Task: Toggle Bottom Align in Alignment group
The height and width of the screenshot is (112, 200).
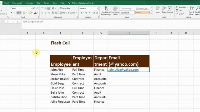Action: click(49, 8)
